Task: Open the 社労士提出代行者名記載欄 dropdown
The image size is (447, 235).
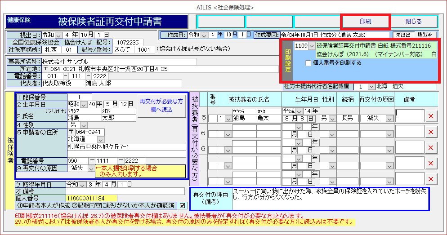Action: click(x=371, y=86)
